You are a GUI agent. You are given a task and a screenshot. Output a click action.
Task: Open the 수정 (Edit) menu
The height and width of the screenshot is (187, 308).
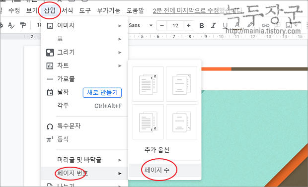[14, 10]
